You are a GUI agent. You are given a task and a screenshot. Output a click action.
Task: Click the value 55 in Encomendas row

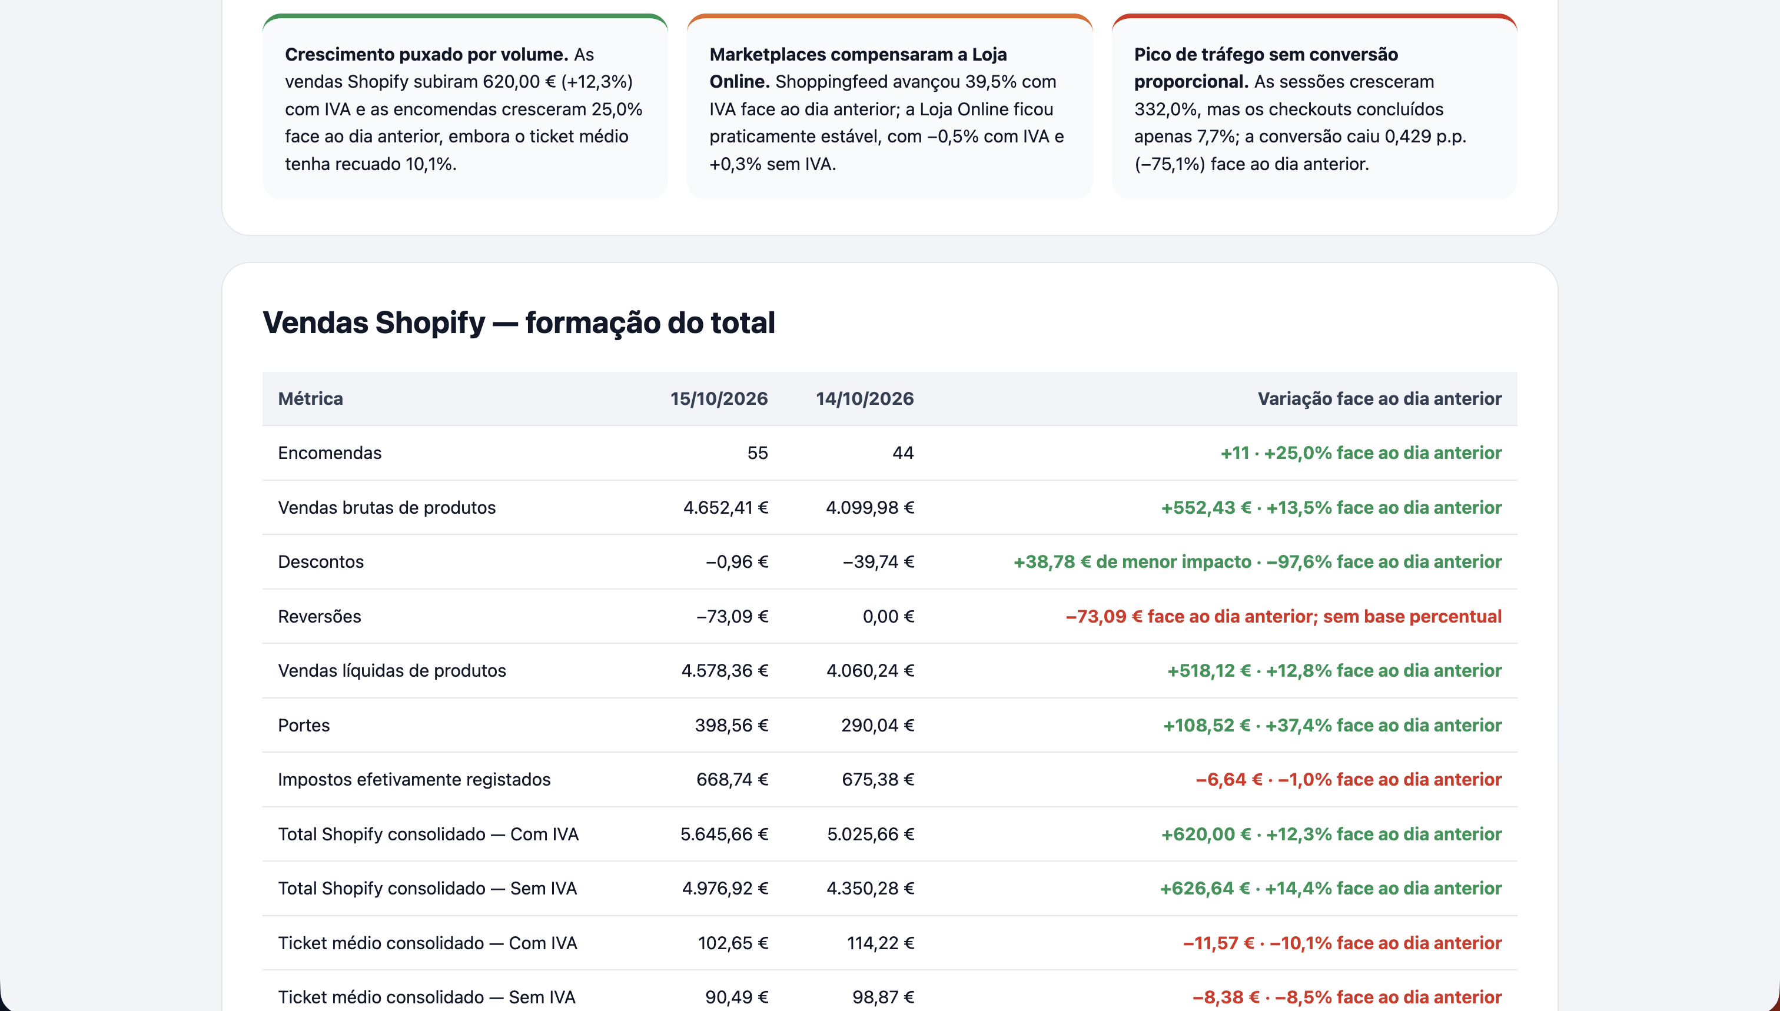(x=758, y=453)
